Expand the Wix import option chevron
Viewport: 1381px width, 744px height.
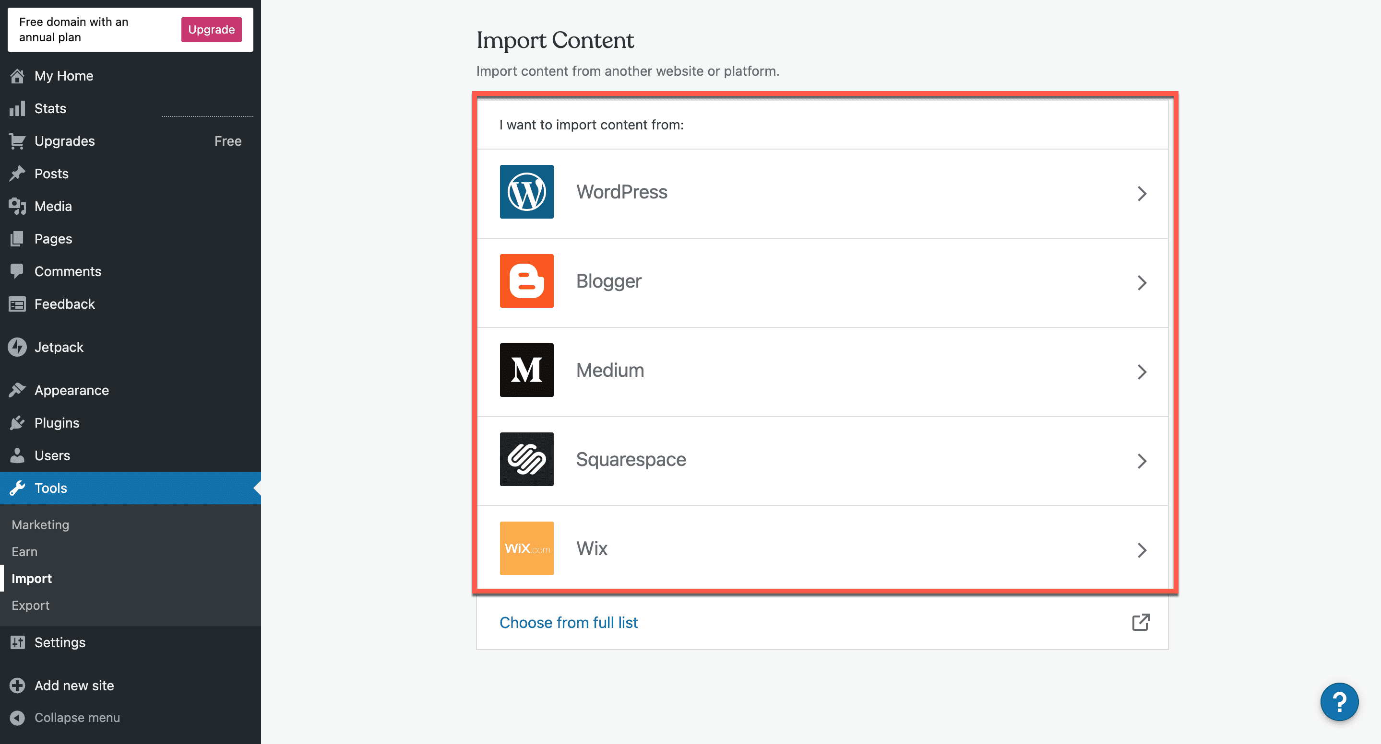pyautogui.click(x=1142, y=550)
